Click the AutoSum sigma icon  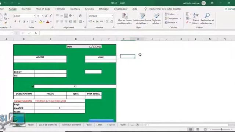[x=187, y=14]
